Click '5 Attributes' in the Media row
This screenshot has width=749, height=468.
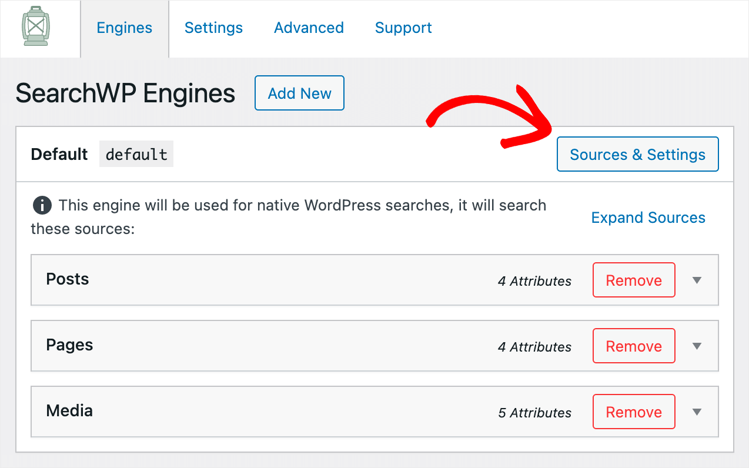coord(534,413)
